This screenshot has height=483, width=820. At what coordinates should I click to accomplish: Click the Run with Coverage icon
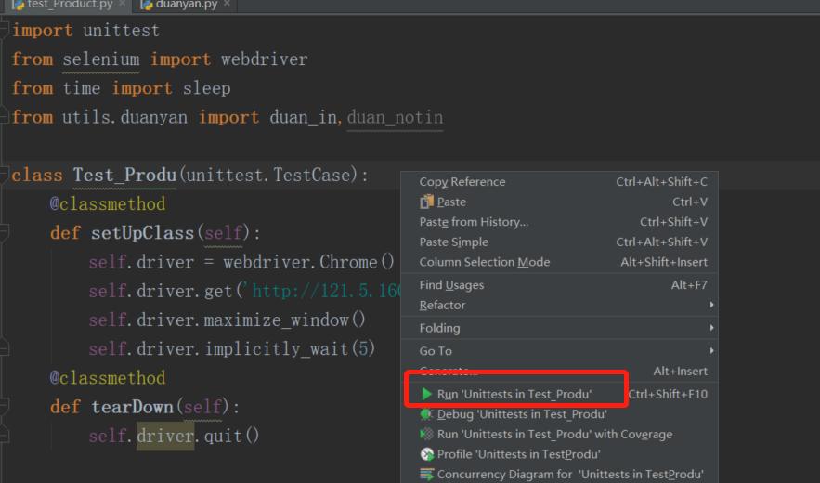pyautogui.click(x=427, y=434)
